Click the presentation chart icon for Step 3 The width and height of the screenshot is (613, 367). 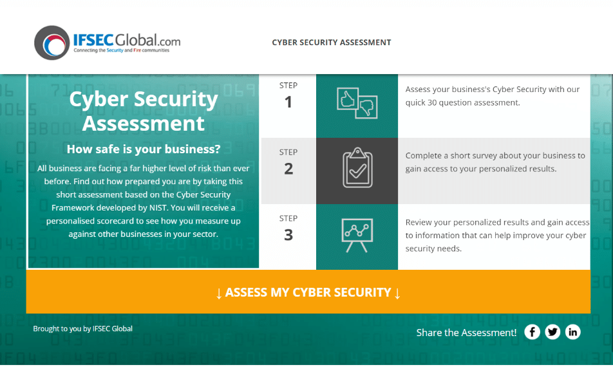pyautogui.click(x=357, y=235)
